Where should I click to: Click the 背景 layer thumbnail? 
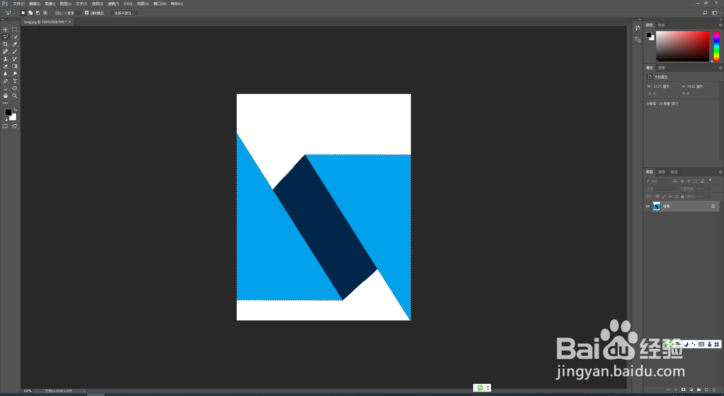coord(656,206)
